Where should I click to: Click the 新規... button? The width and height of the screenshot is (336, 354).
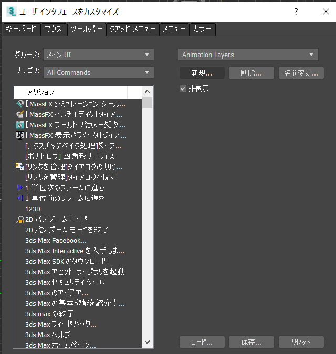click(x=202, y=73)
